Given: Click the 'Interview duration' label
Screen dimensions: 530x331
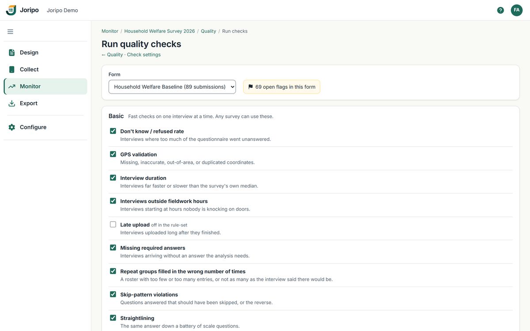Looking at the screenshot, I should click(x=143, y=178).
